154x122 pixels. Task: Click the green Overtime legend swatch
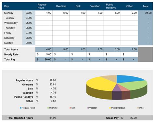[48, 108]
